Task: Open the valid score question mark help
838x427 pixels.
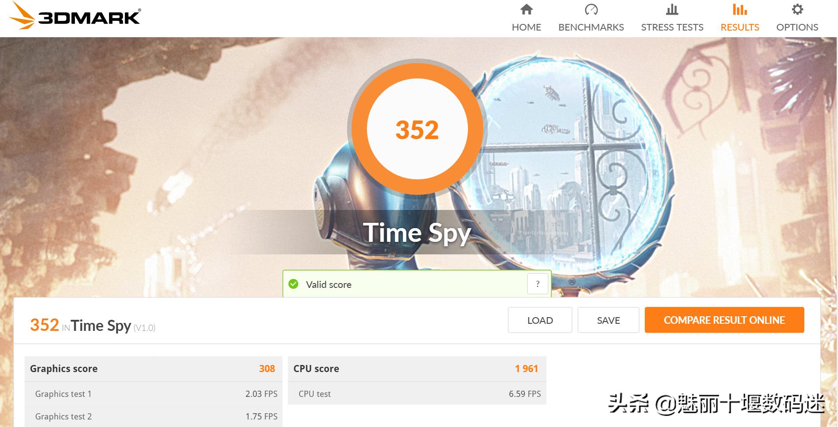Action: (538, 284)
